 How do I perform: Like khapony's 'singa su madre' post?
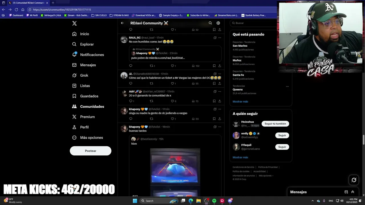point(173,119)
